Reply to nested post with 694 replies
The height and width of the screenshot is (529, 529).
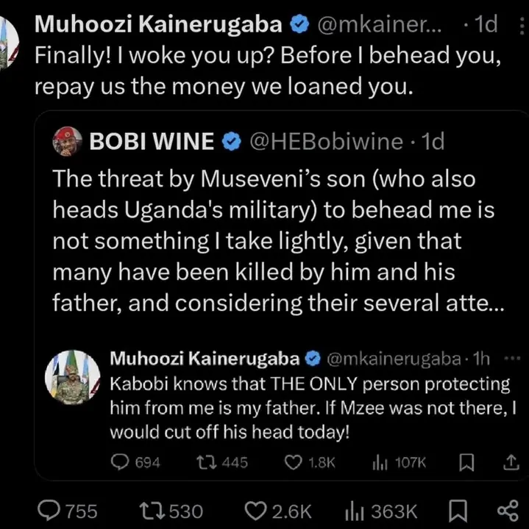[121, 462]
